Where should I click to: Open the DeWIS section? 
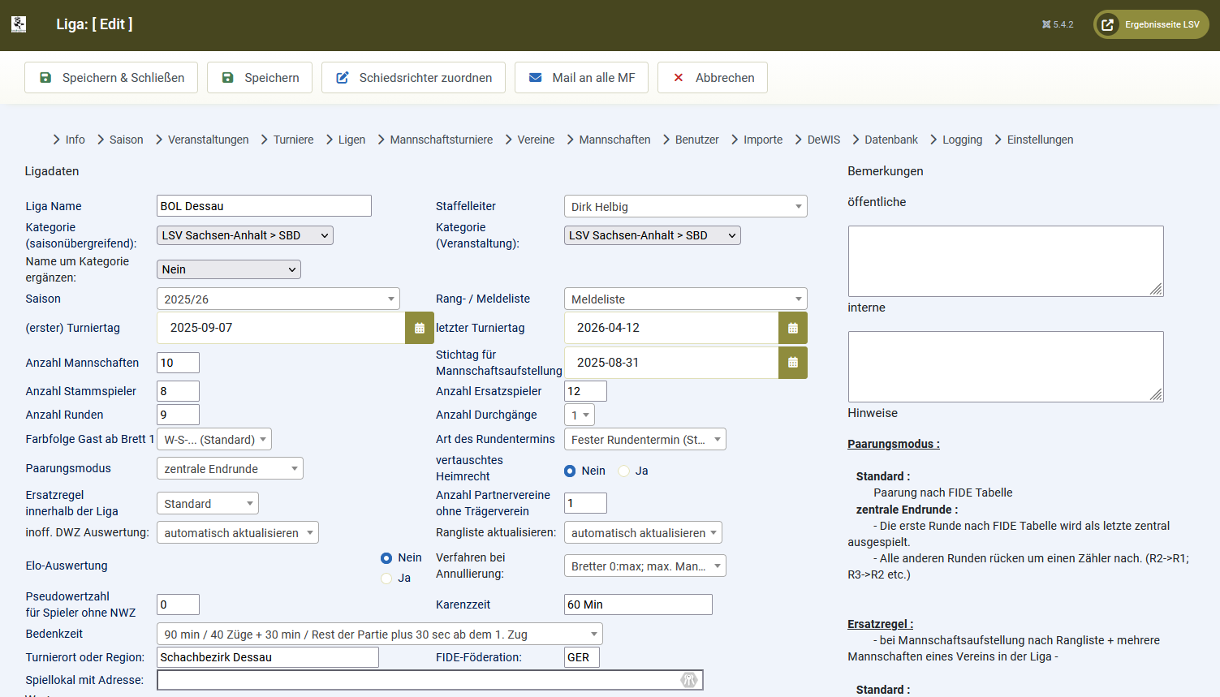822,139
